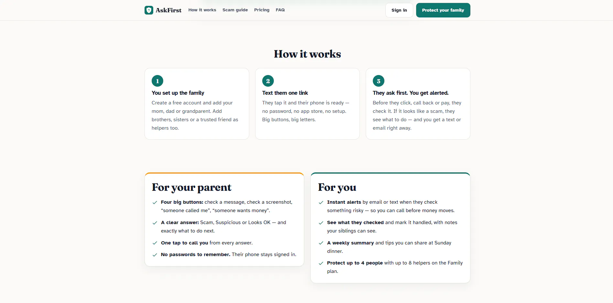Click the Protect your family button
Screen dimensions: 613x303
point(443,10)
